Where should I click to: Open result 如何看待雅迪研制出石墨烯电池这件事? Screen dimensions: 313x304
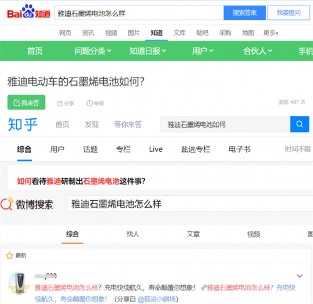[81, 181]
